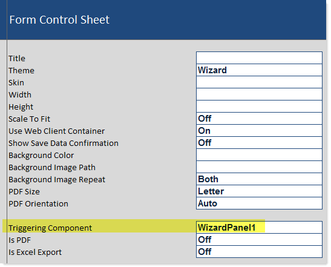Click the Form Control Sheet header

(59, 19)
